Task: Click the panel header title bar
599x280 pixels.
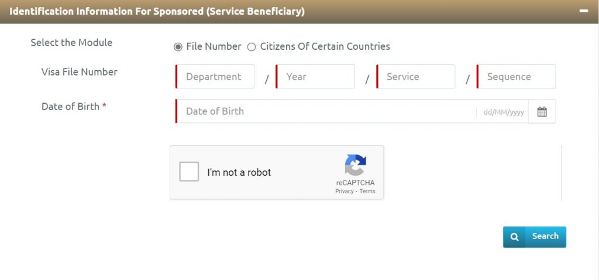Action: point(299,12)
